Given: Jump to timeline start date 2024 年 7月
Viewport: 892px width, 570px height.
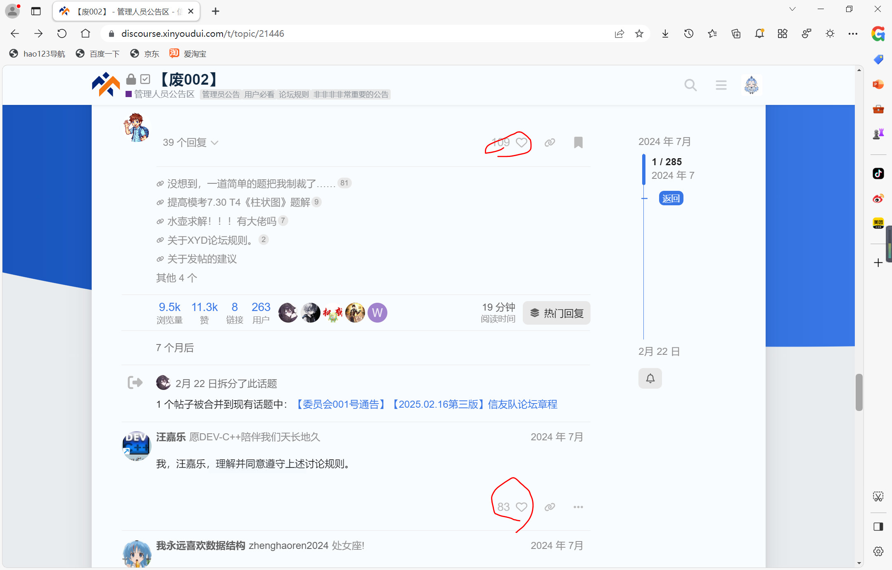Looking at the screenshot, I should (x=664, y=142).
